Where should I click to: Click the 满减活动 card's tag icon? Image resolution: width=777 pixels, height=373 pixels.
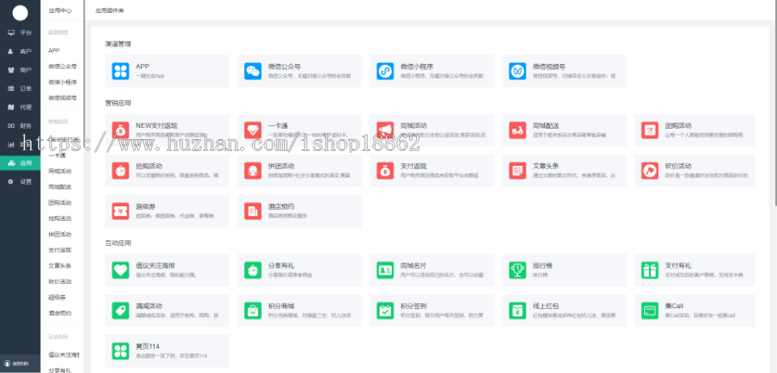(x=120, y=311)
